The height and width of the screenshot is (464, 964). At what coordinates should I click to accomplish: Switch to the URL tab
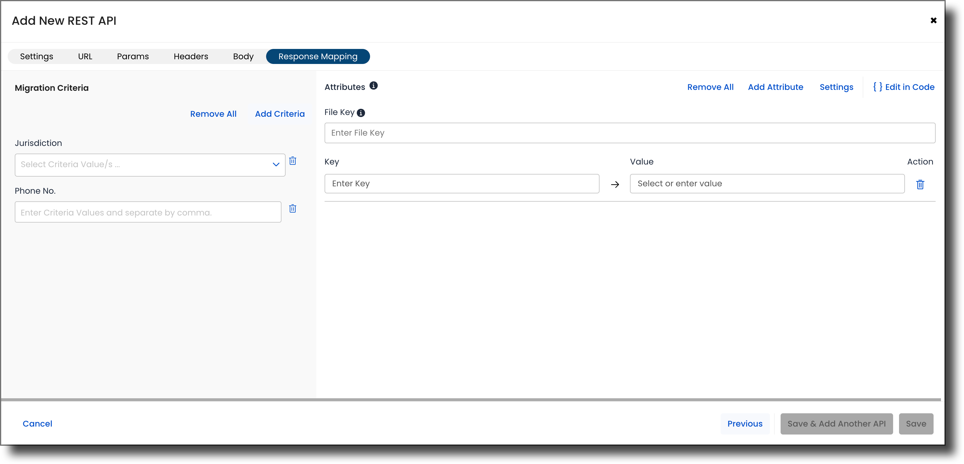point(85,56)
